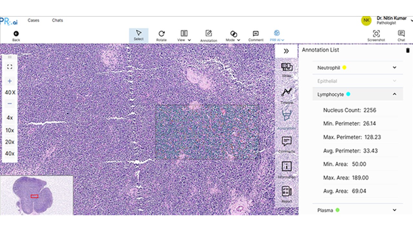
Task: Expand the Neutrophill annotation section
Action: [358, 68]
